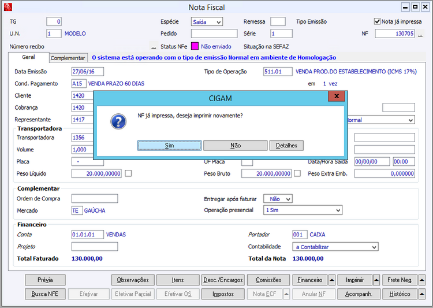
Task: Click the Tipo de Operação code field
Action: 278,72
